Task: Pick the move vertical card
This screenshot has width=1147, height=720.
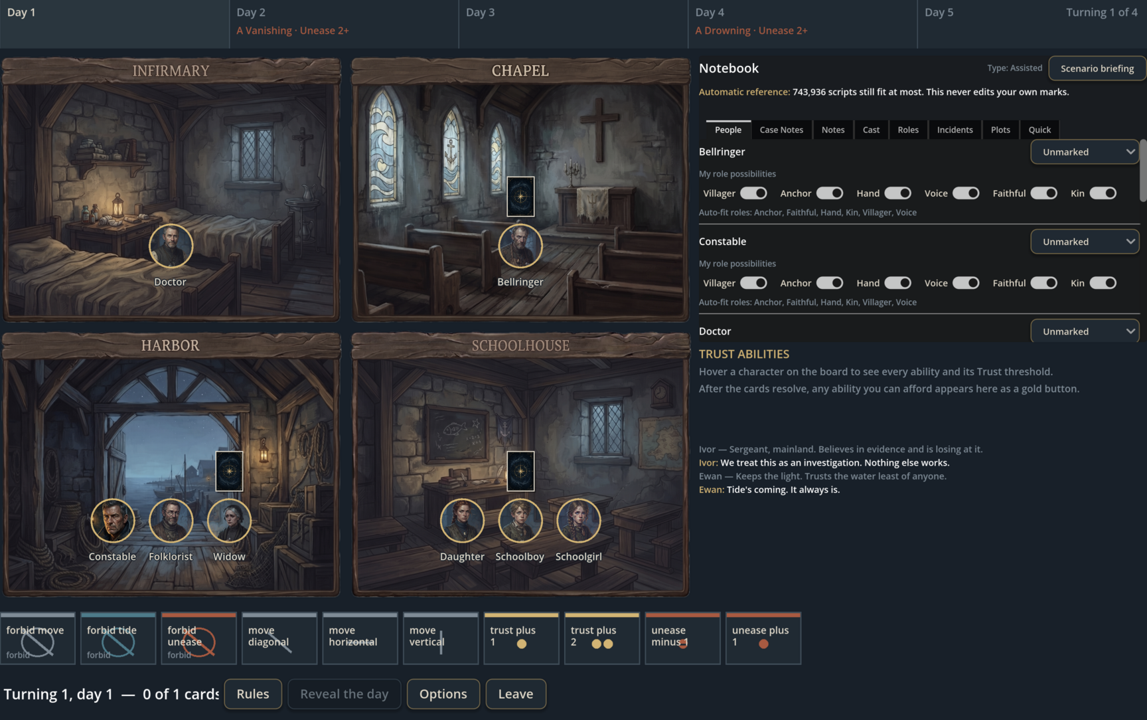Action: [x=441, y=638]
